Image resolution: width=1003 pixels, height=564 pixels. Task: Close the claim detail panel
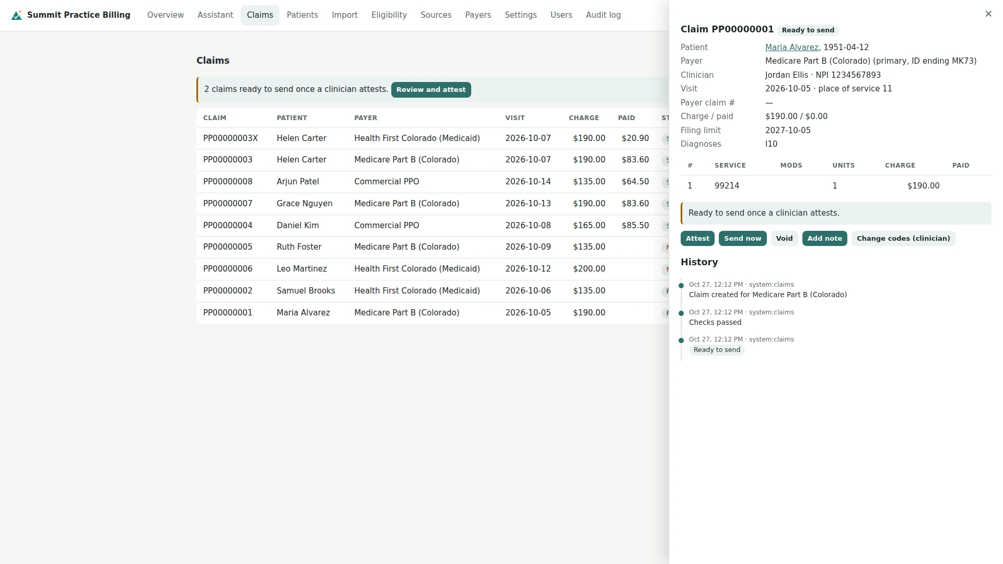coord(988,14)
